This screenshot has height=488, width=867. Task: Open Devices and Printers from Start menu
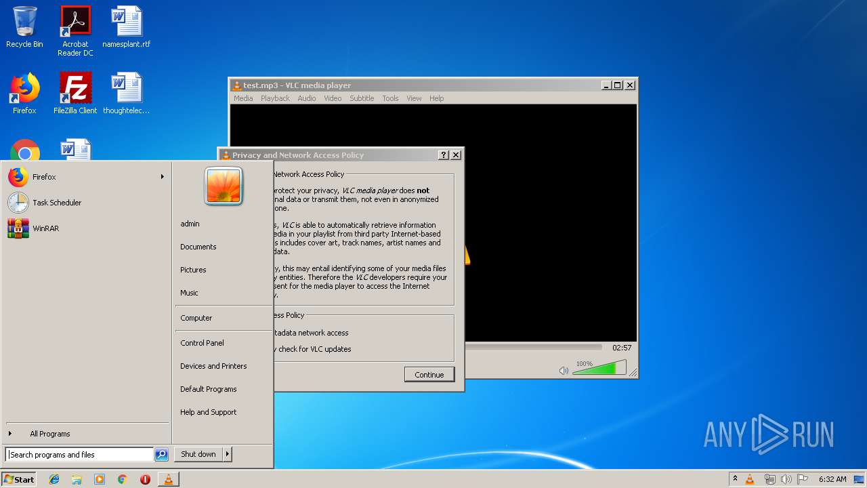point(213,366)
